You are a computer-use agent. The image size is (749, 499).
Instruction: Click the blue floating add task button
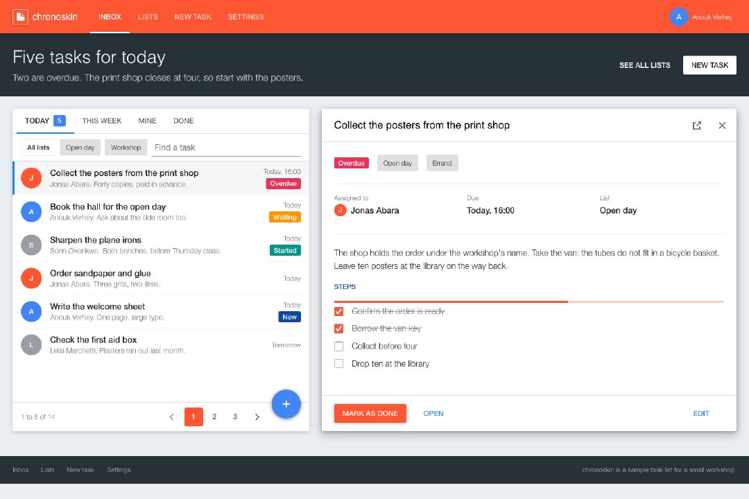[286, 404]
